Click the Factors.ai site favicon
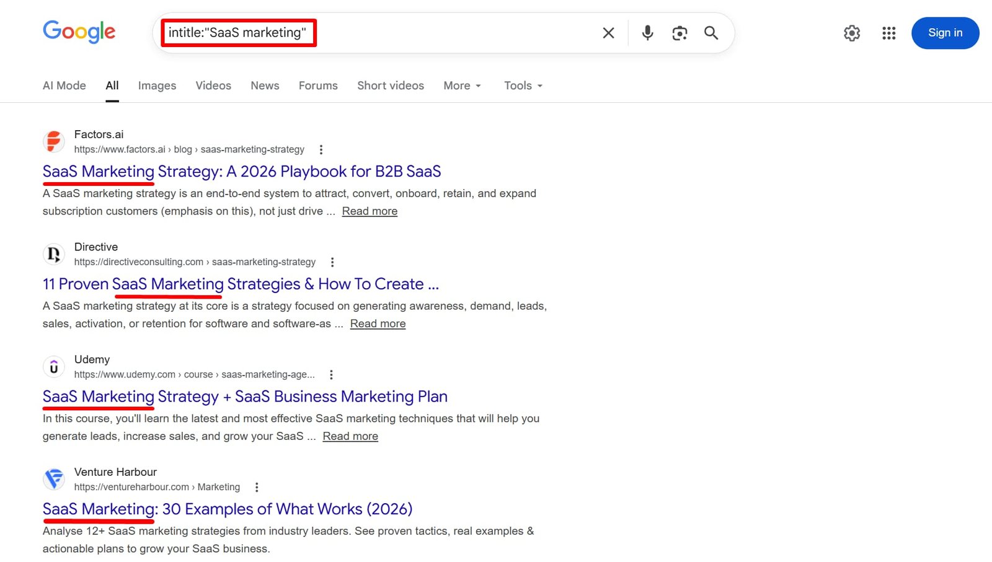The image size is (992, 562). (54, 141)
